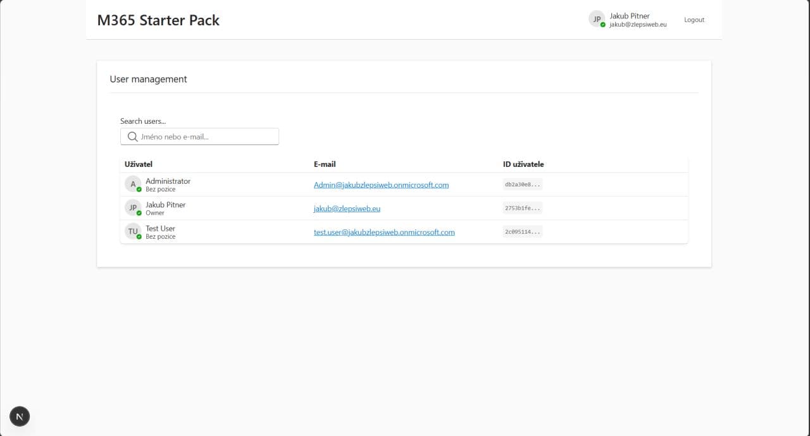The height and width of the screenshot is (436, 810).
Task: Open the jakub@zlepsiweb.eu email link in the table
Action: click(x=347, y=209)
